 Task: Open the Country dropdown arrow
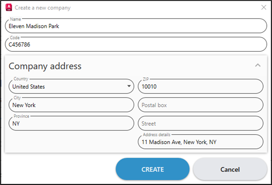(129, 86)
